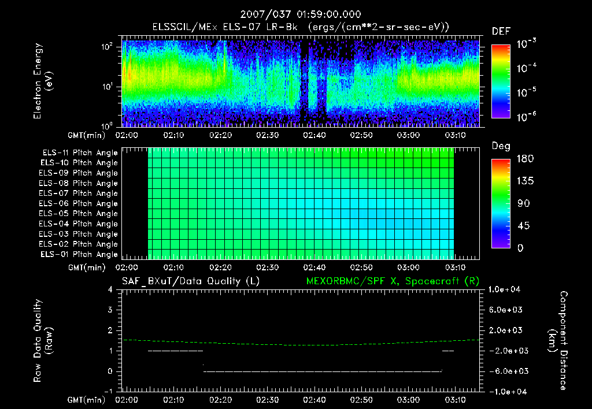Click the Deg legend label
Viewport: 592px width, 409px height.
(501, 146)
